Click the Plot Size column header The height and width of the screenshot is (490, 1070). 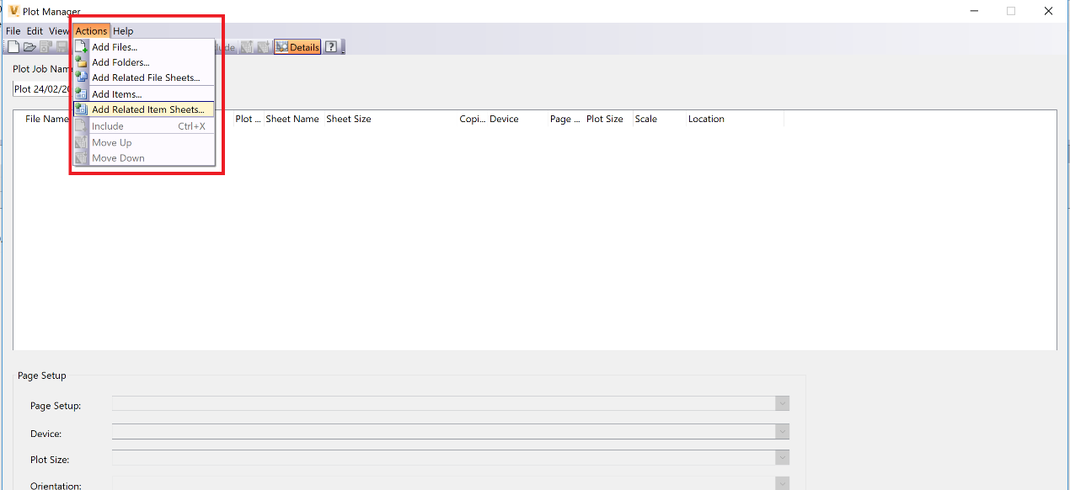(x=605, y=119)
